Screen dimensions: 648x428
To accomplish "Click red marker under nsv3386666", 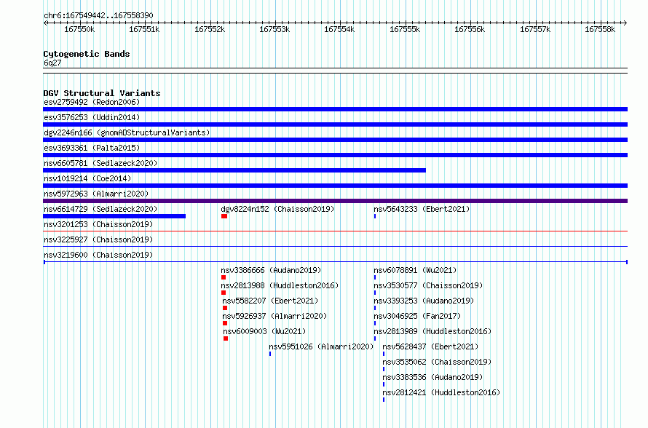I will pos(224,277).
